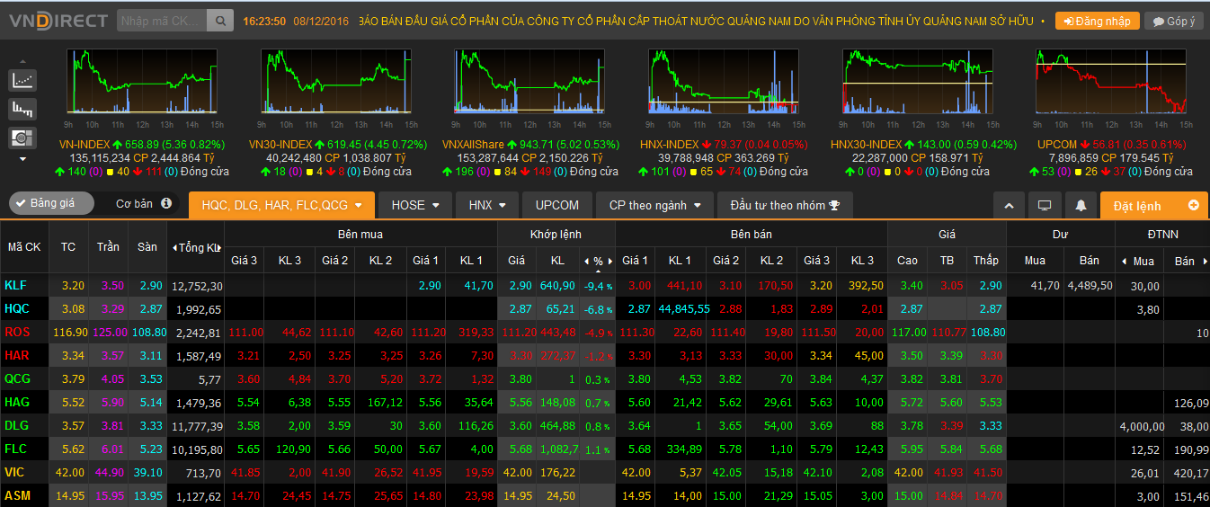Open the HNX30-INDEX chart thumbnail
Screen dimensions: 1210x507
tap(918, 81)
